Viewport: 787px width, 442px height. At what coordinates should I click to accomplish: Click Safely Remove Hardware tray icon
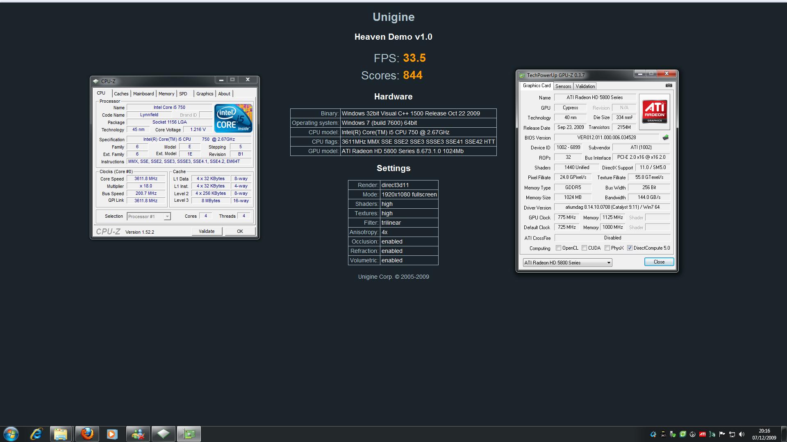coord(673,434)
